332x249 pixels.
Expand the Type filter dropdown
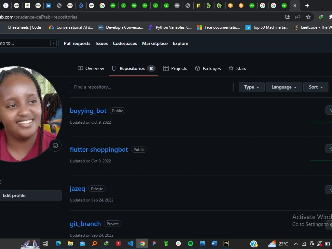tap(252, 87)
